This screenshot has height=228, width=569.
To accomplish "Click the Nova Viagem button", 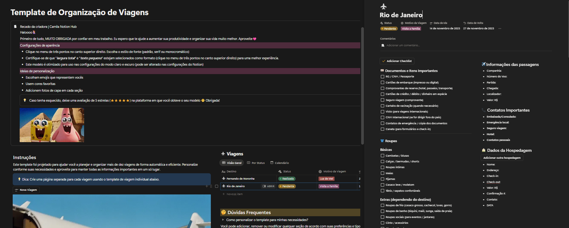I will click(26, 190).
